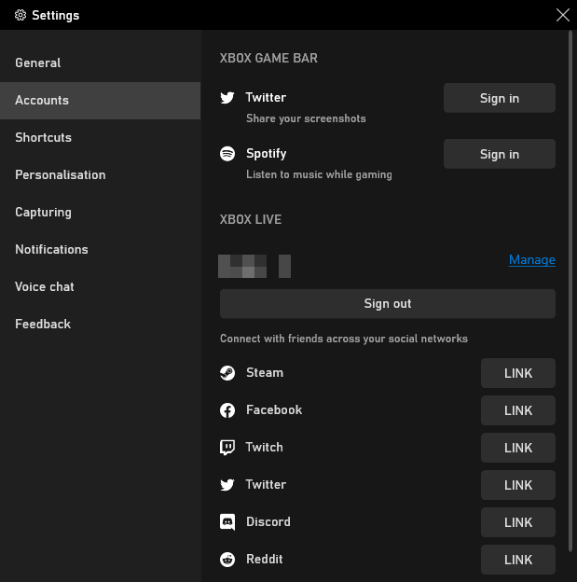Open the General settings tab

[x=100, y=63]
